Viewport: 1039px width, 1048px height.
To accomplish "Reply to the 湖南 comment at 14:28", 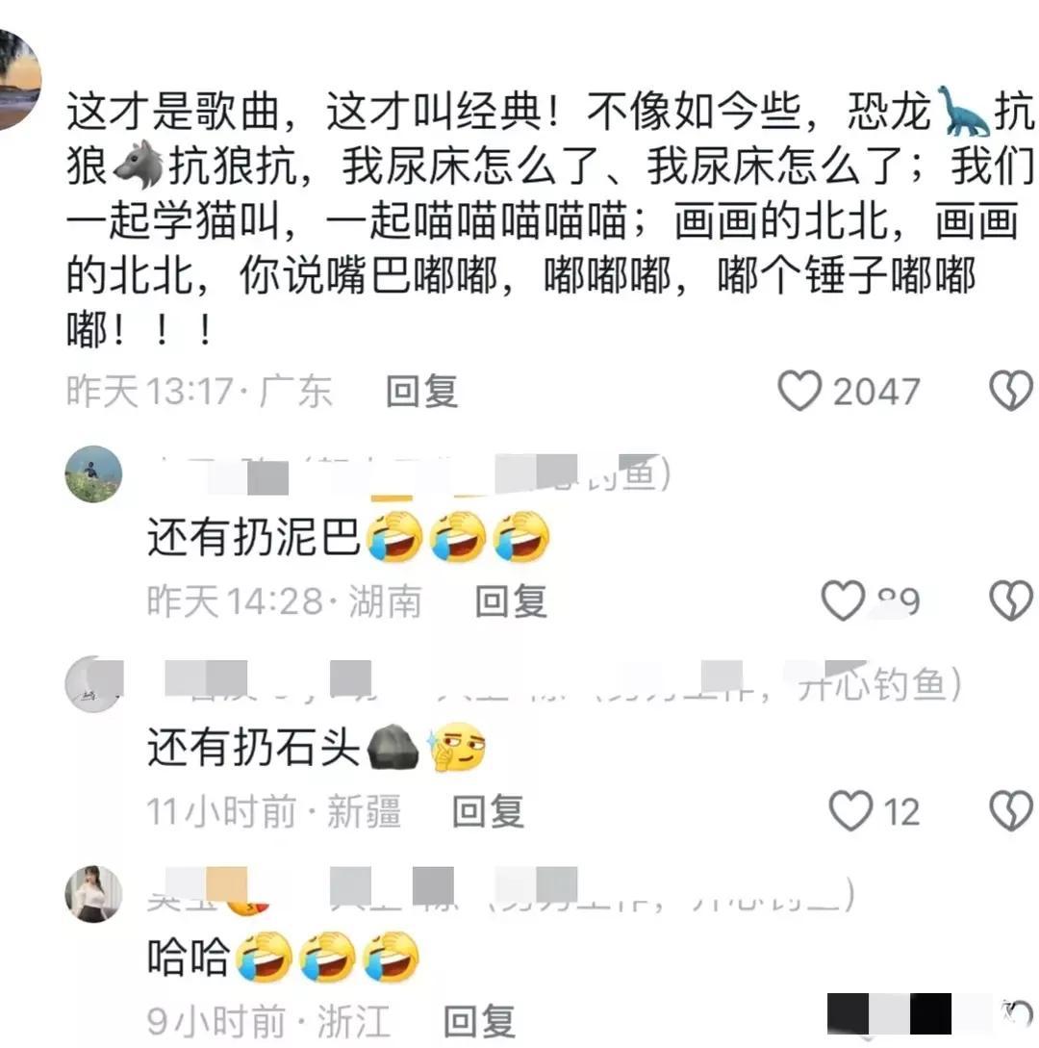I will [511, 601].
